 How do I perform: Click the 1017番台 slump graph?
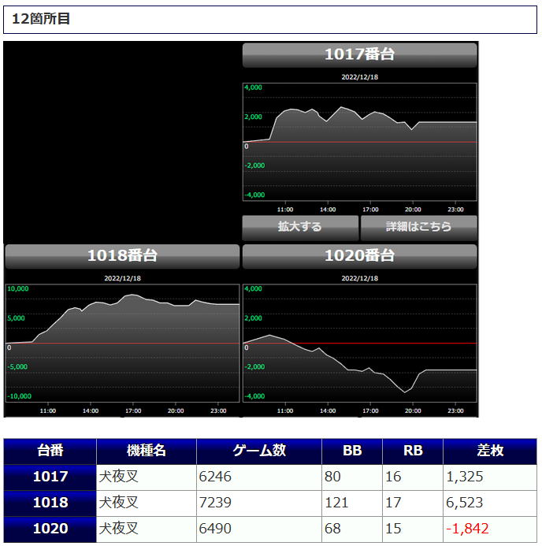pyautogui.click(x=359, y=142)
